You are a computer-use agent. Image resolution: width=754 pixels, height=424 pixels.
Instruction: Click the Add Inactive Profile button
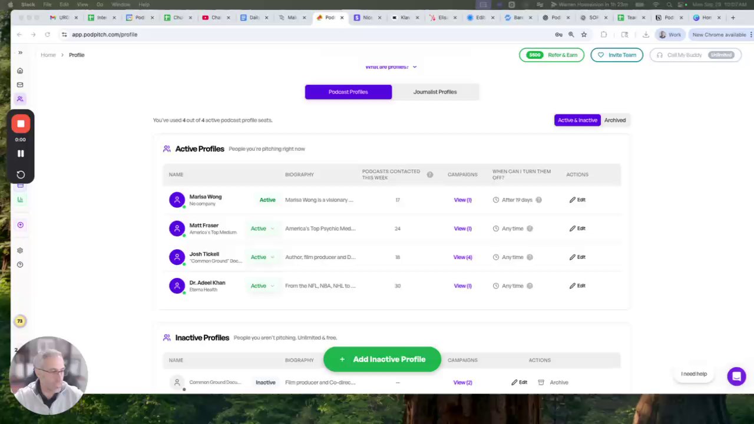click(x=382, y=359)
